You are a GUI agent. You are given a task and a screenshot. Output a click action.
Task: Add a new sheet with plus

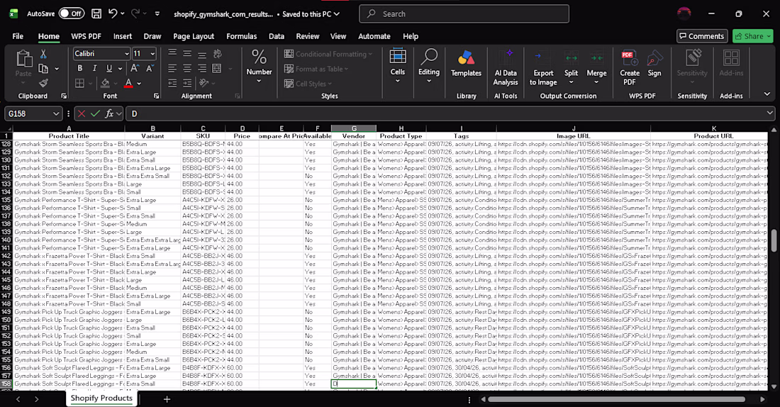coord(167,399)
